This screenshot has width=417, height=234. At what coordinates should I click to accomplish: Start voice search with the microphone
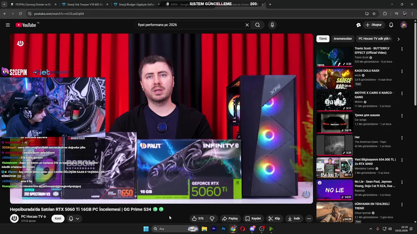(272, 25)
